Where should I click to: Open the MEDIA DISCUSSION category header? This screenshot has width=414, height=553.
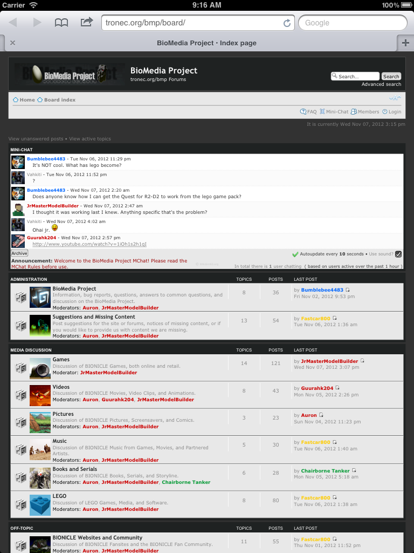(31, 350)
